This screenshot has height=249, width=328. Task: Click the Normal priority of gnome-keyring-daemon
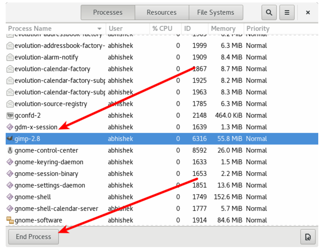[x=256, y=162]
